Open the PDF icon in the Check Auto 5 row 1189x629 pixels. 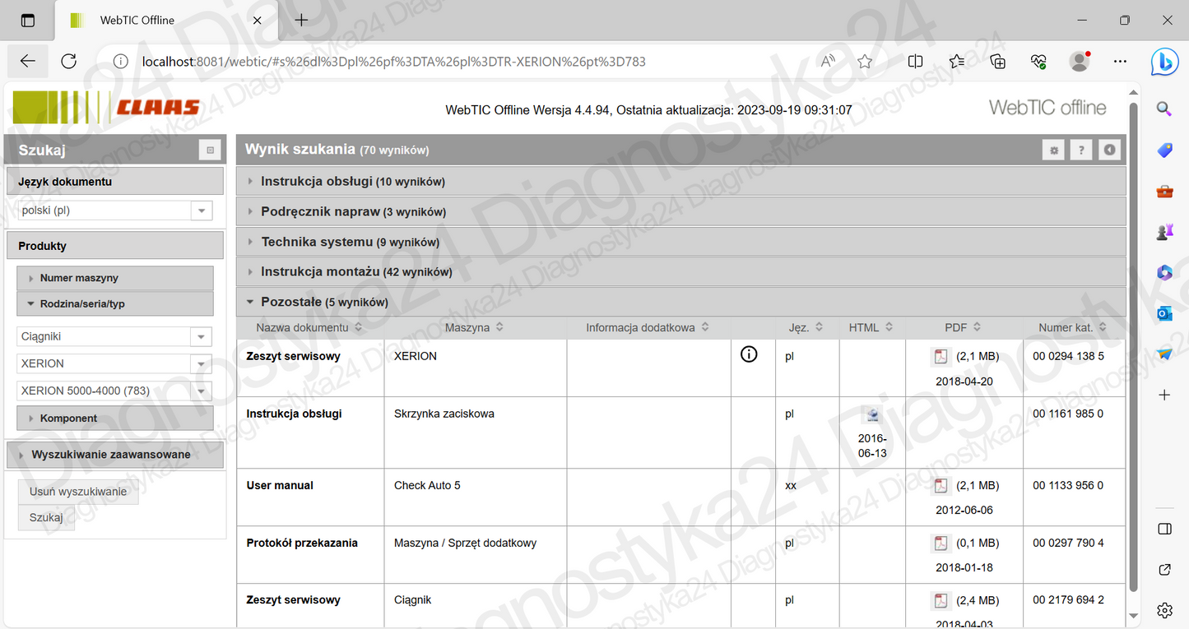pyautogui.click(x=940, y=486)
